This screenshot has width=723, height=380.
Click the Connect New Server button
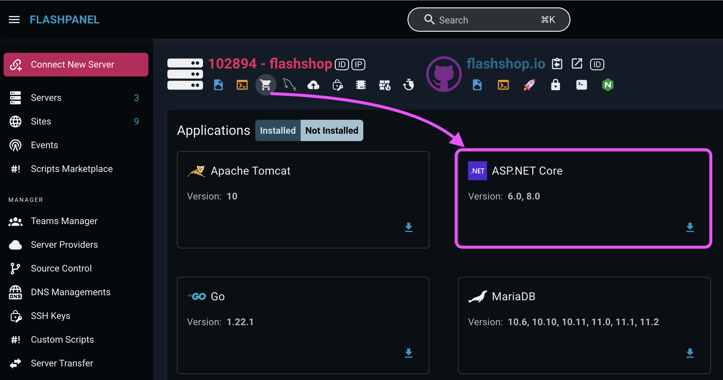click(x=76, y=64)
